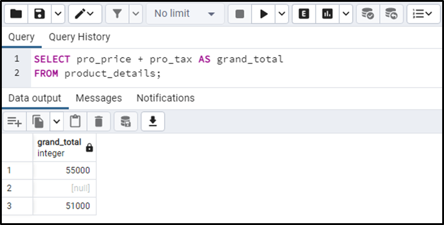Click the Save File floppy icon

(39, 14)
